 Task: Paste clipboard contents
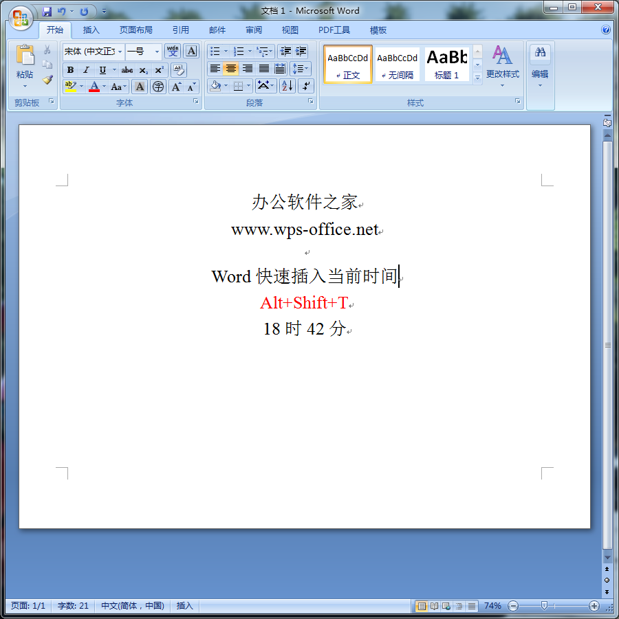click(25, 65)
